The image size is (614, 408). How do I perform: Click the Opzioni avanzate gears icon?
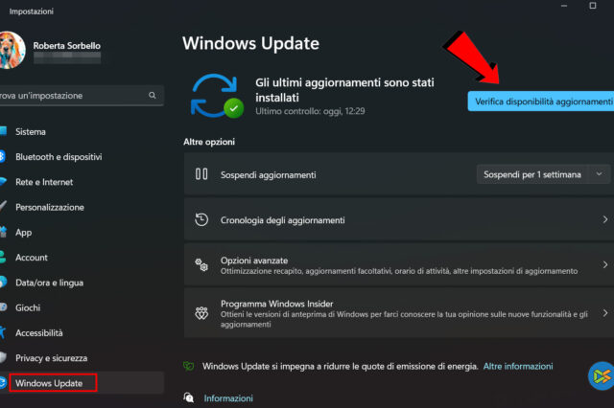pyautogui.click(x=201, y=265)
